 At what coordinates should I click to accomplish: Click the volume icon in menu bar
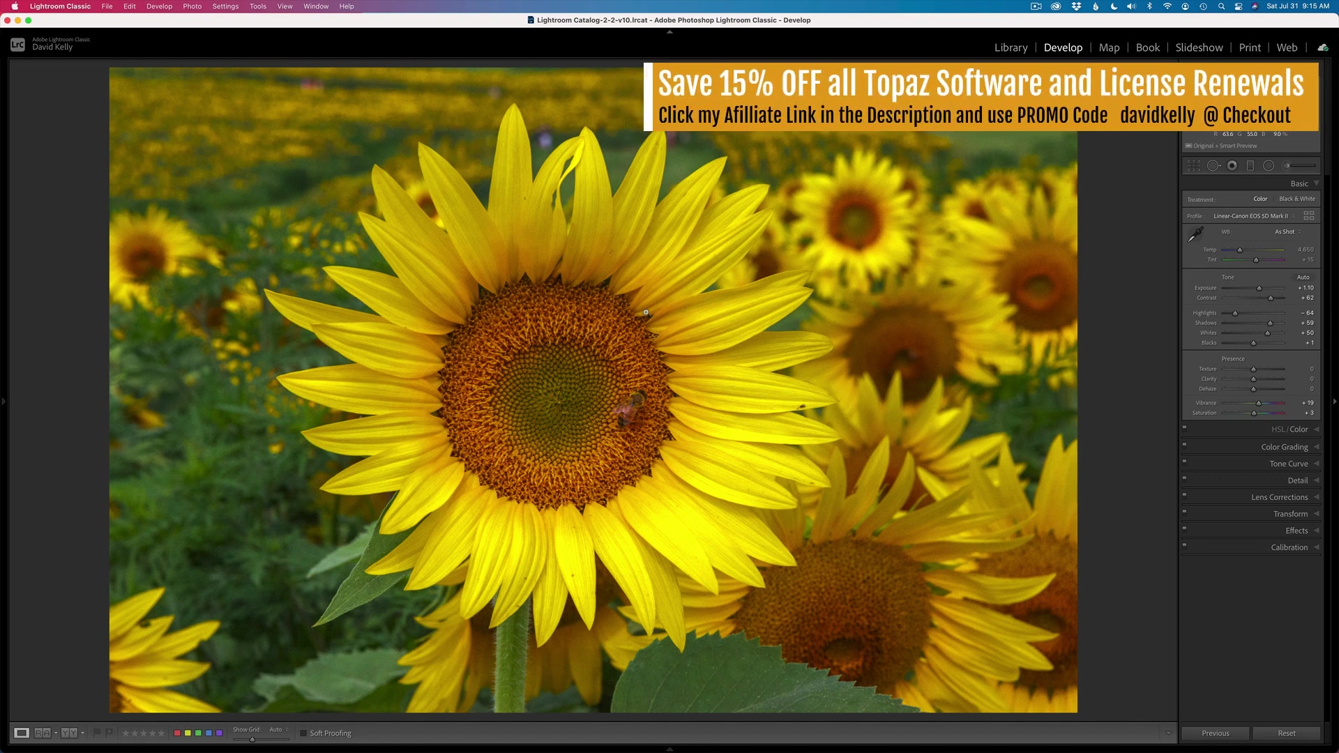coord(1131,6)
